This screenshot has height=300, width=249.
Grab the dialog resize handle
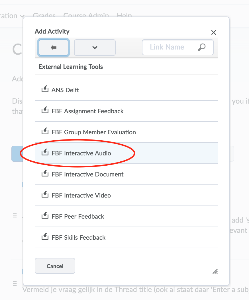(215, 271)
